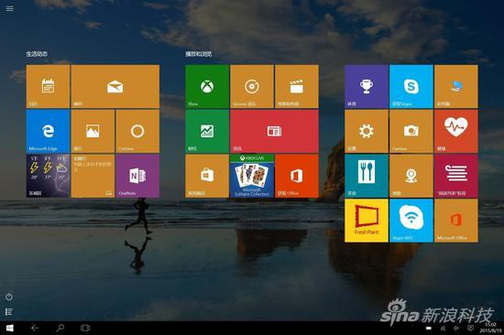
Task: Open the orange Microsoft Office tile
Action: click(456, 221)
